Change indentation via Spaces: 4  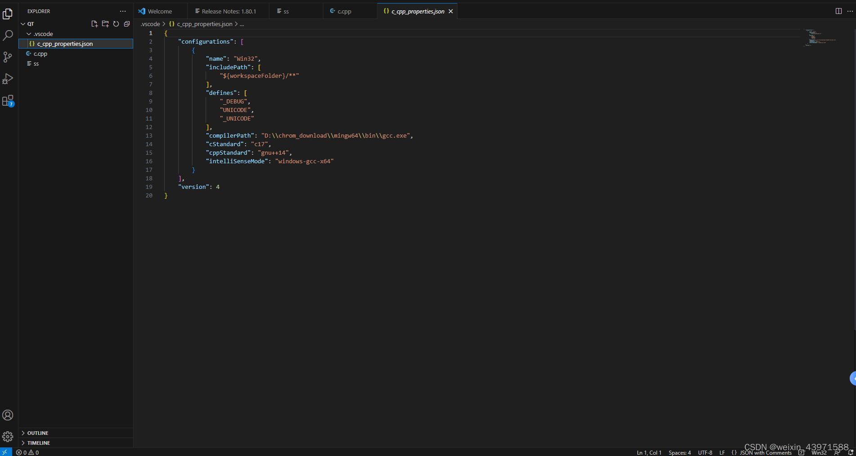680,452
